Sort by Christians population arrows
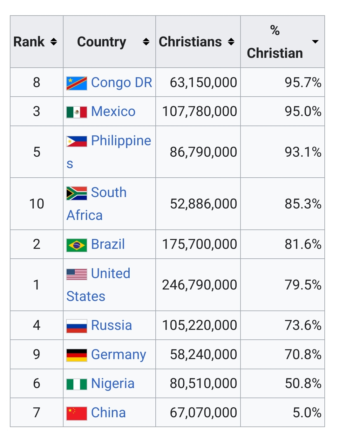Image resolution: width=339 pixels, height=436 pixels. pyautogui.click(x=231, y=42)
